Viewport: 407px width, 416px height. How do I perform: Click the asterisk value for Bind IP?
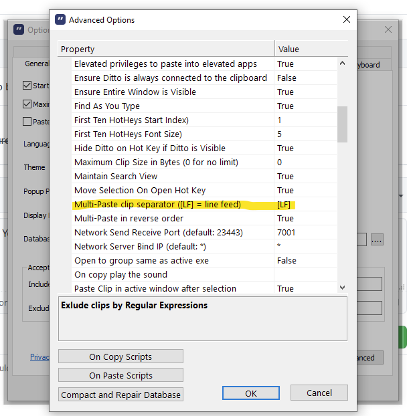pos(305,247)
